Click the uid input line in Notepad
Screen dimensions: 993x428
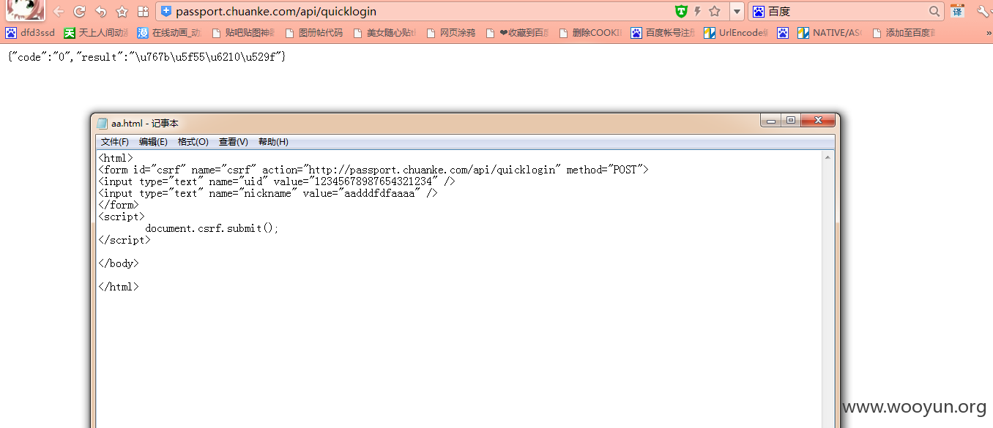click(x=277, y=181)
